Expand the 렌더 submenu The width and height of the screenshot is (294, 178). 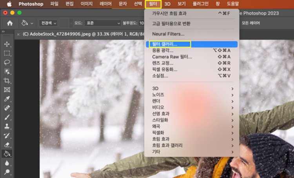(192, 101)
